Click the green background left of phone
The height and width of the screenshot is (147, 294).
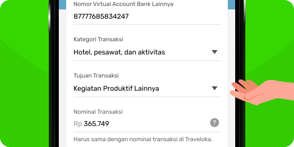tap(24, 73)
